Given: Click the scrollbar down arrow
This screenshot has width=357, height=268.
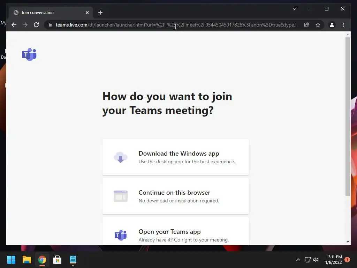Looking at the screenshot, I should coord(348,242).
